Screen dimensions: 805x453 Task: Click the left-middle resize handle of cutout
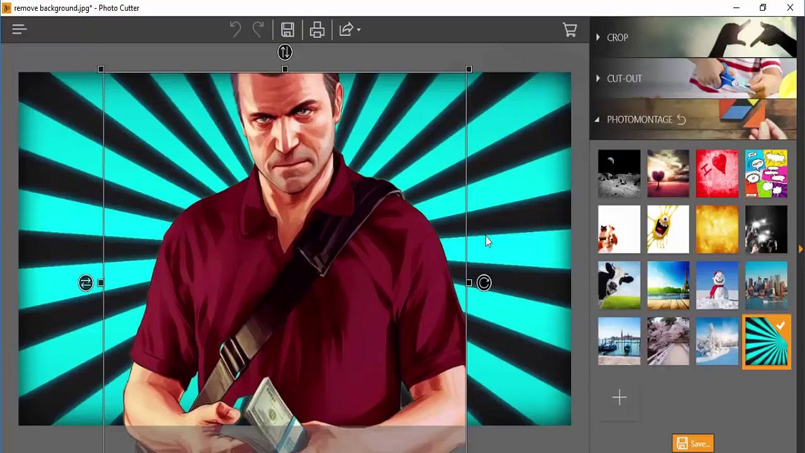pyautogui.click(x=101, y=283)
